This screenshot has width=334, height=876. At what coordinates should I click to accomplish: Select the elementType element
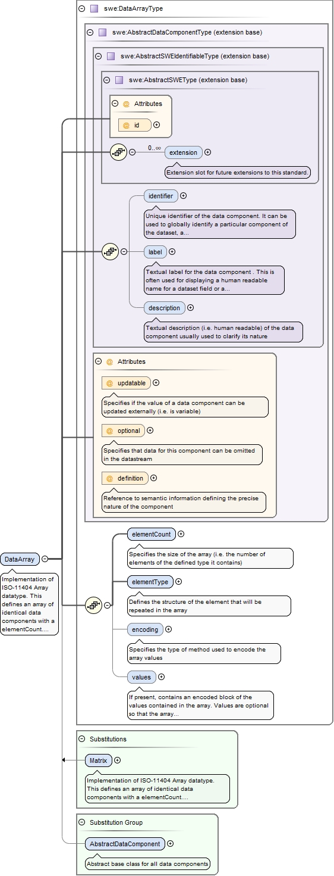click(x=150, y=582)
